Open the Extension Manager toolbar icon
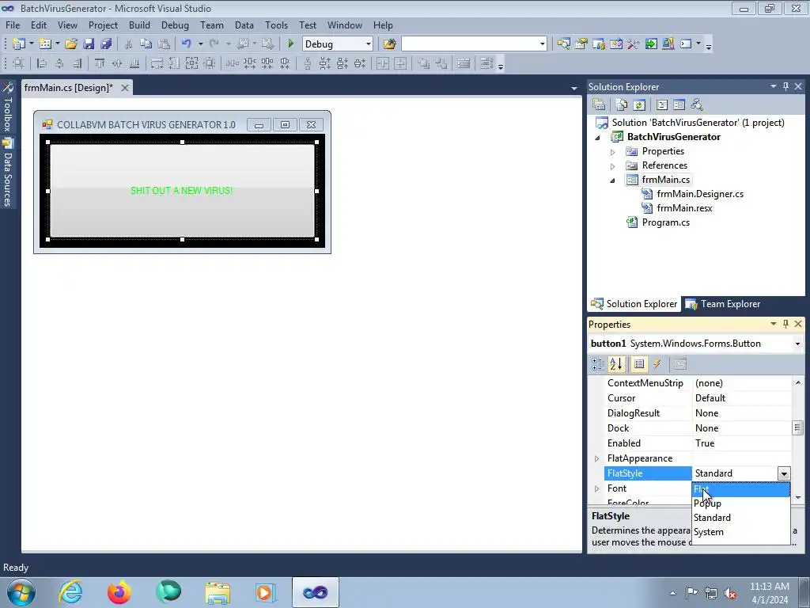Screen dimensions: 810x608 point(668,44)
